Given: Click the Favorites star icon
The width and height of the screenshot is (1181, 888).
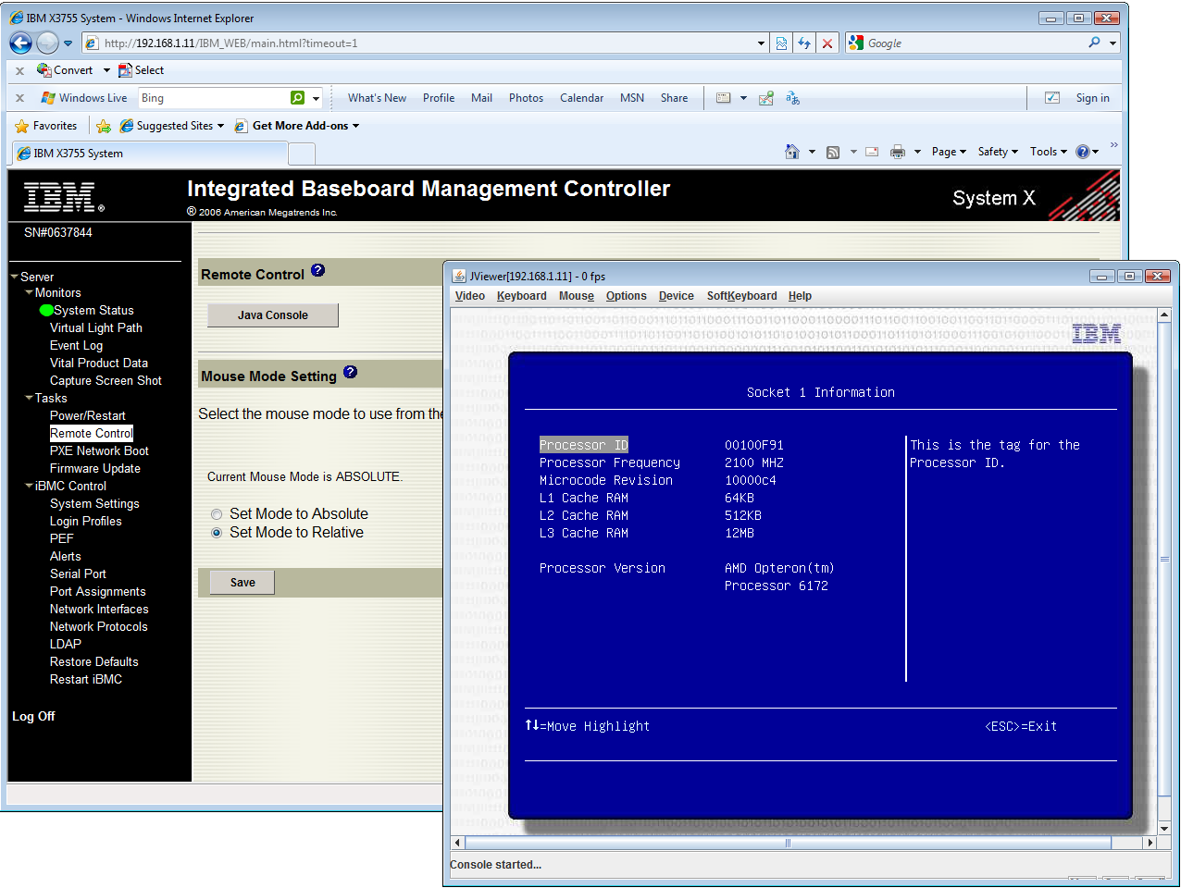Looking at the screenshot, I should [x=22, y=126].
